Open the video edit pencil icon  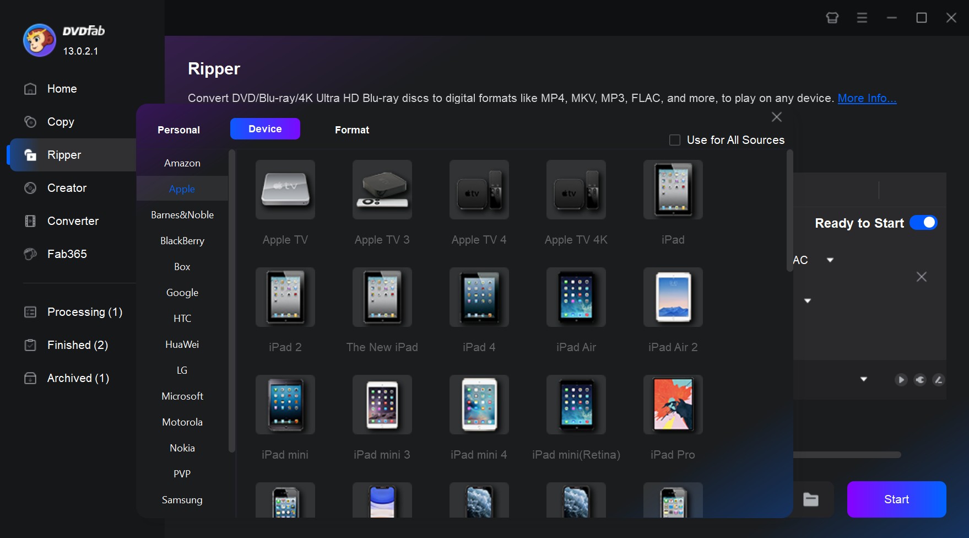point(939,379)
